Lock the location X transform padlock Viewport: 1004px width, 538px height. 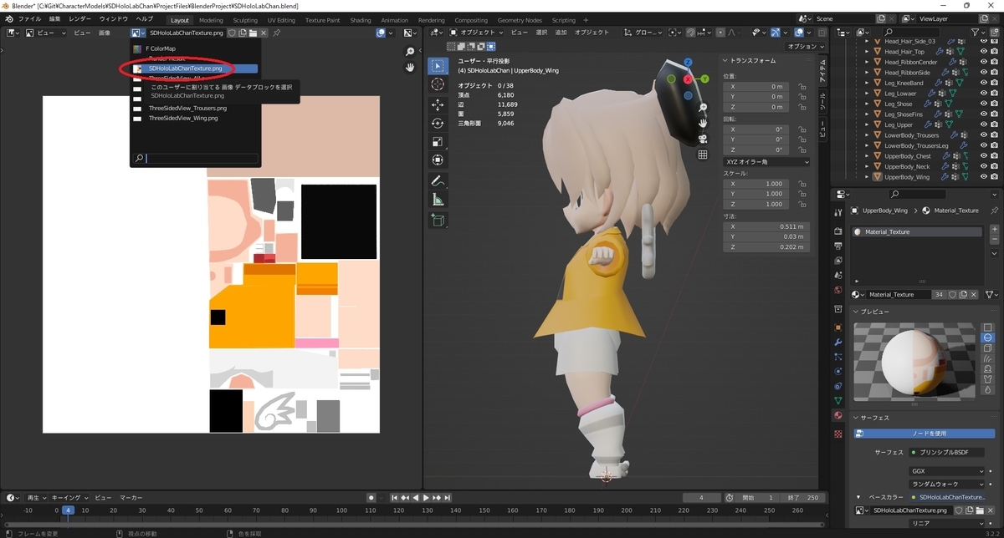802,86
